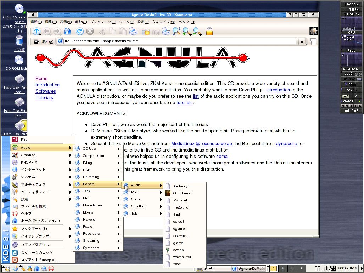Click the Security padlock toolbar icon
This screenshot has width=364, height=273.
click(x=209, y=31)
